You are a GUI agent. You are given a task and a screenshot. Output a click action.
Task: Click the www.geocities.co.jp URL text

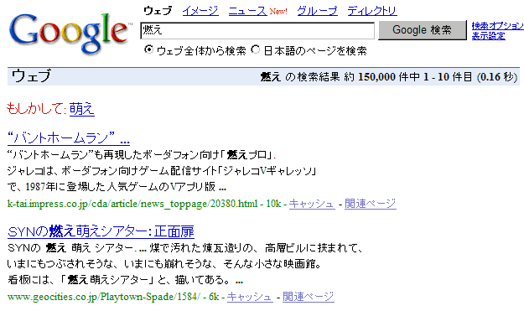pos(104,297)
